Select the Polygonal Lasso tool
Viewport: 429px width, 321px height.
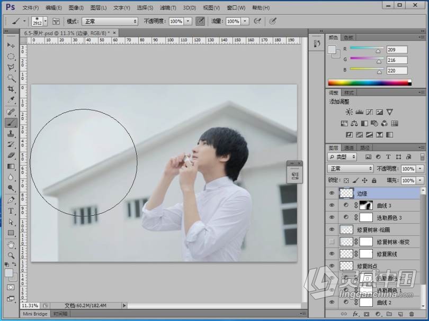(x=11, y=67)
